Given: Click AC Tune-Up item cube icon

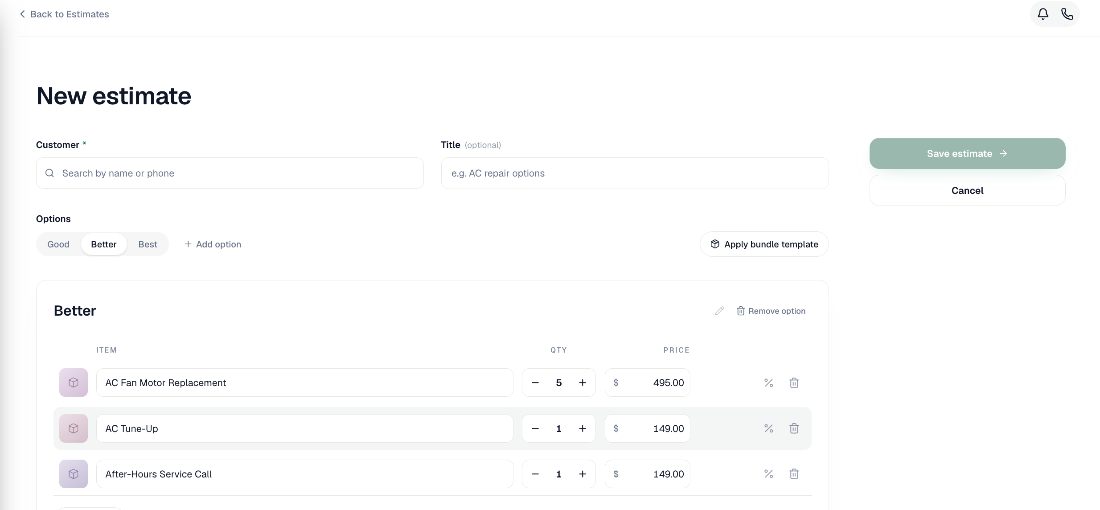Looking at the screenshot, I should coord(74,428).
